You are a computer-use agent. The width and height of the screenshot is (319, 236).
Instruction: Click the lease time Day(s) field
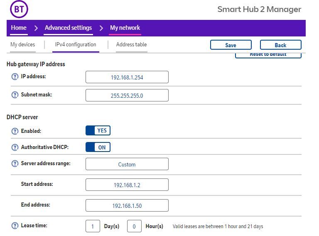93,226
